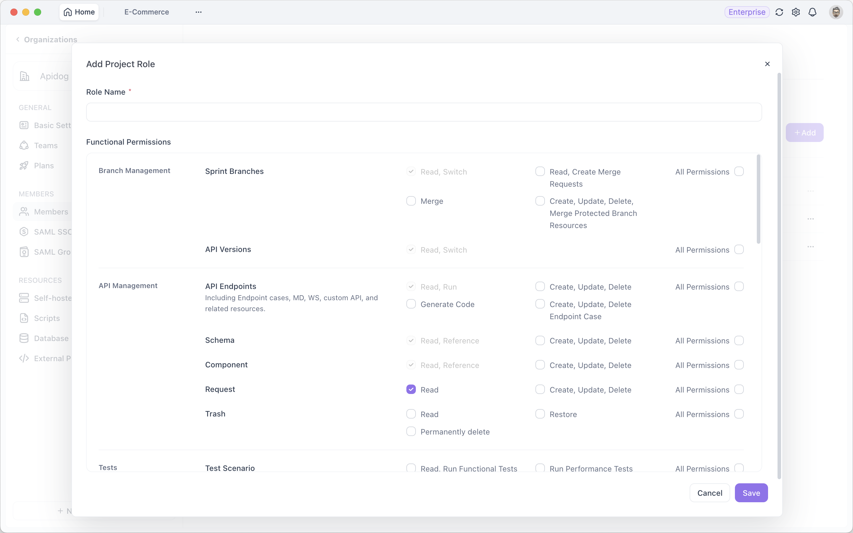Check Permanently delete for Trash

point(411,432)
